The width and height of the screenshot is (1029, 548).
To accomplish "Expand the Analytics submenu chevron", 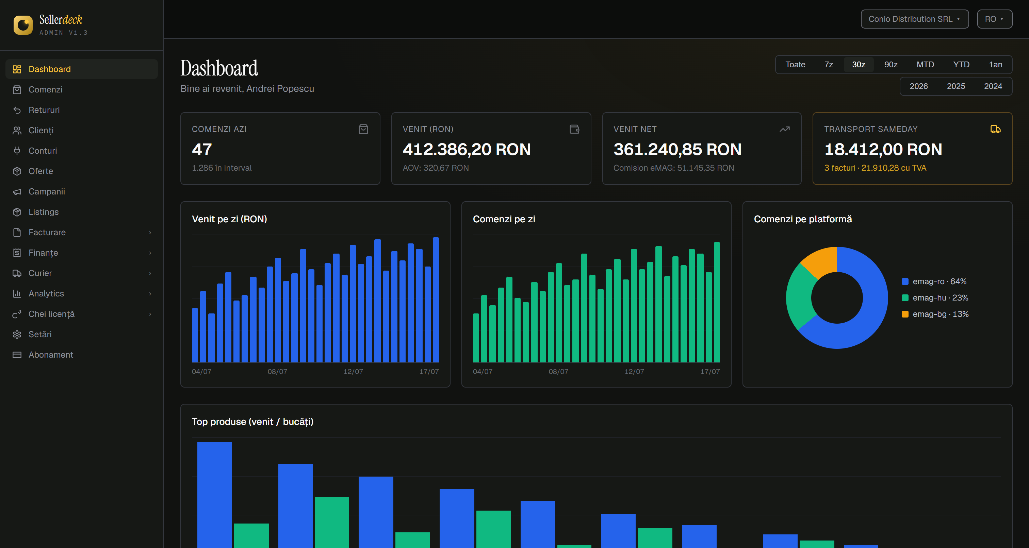I will [150, 293].
